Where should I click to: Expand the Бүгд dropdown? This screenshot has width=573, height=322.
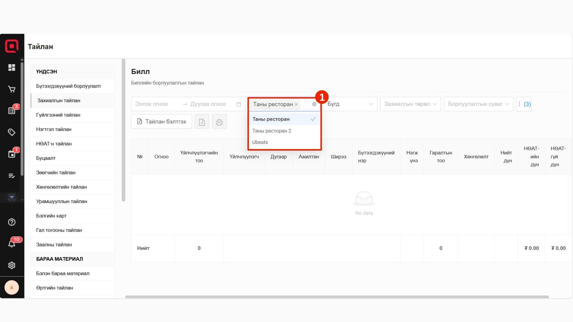350,104
